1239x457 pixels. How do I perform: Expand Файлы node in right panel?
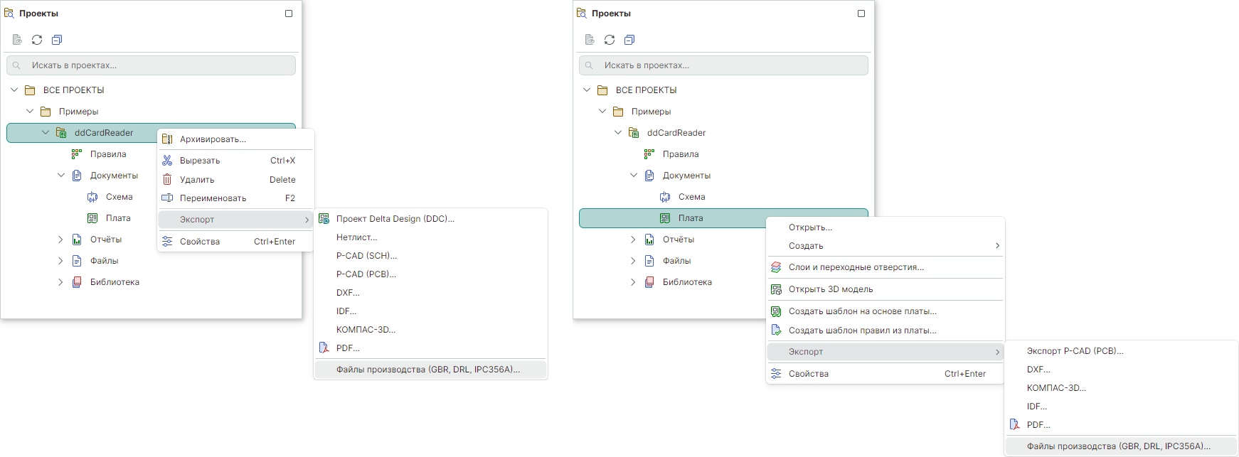634,261
